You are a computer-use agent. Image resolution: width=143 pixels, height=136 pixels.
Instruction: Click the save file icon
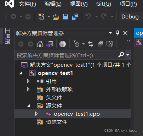click(65, 17)
